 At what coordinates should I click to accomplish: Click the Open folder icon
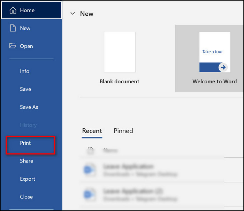13,46
